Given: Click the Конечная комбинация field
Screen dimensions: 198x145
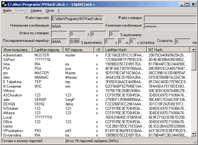Looking at the screenshot, I should pyautogui.click(x=170, y=26).
